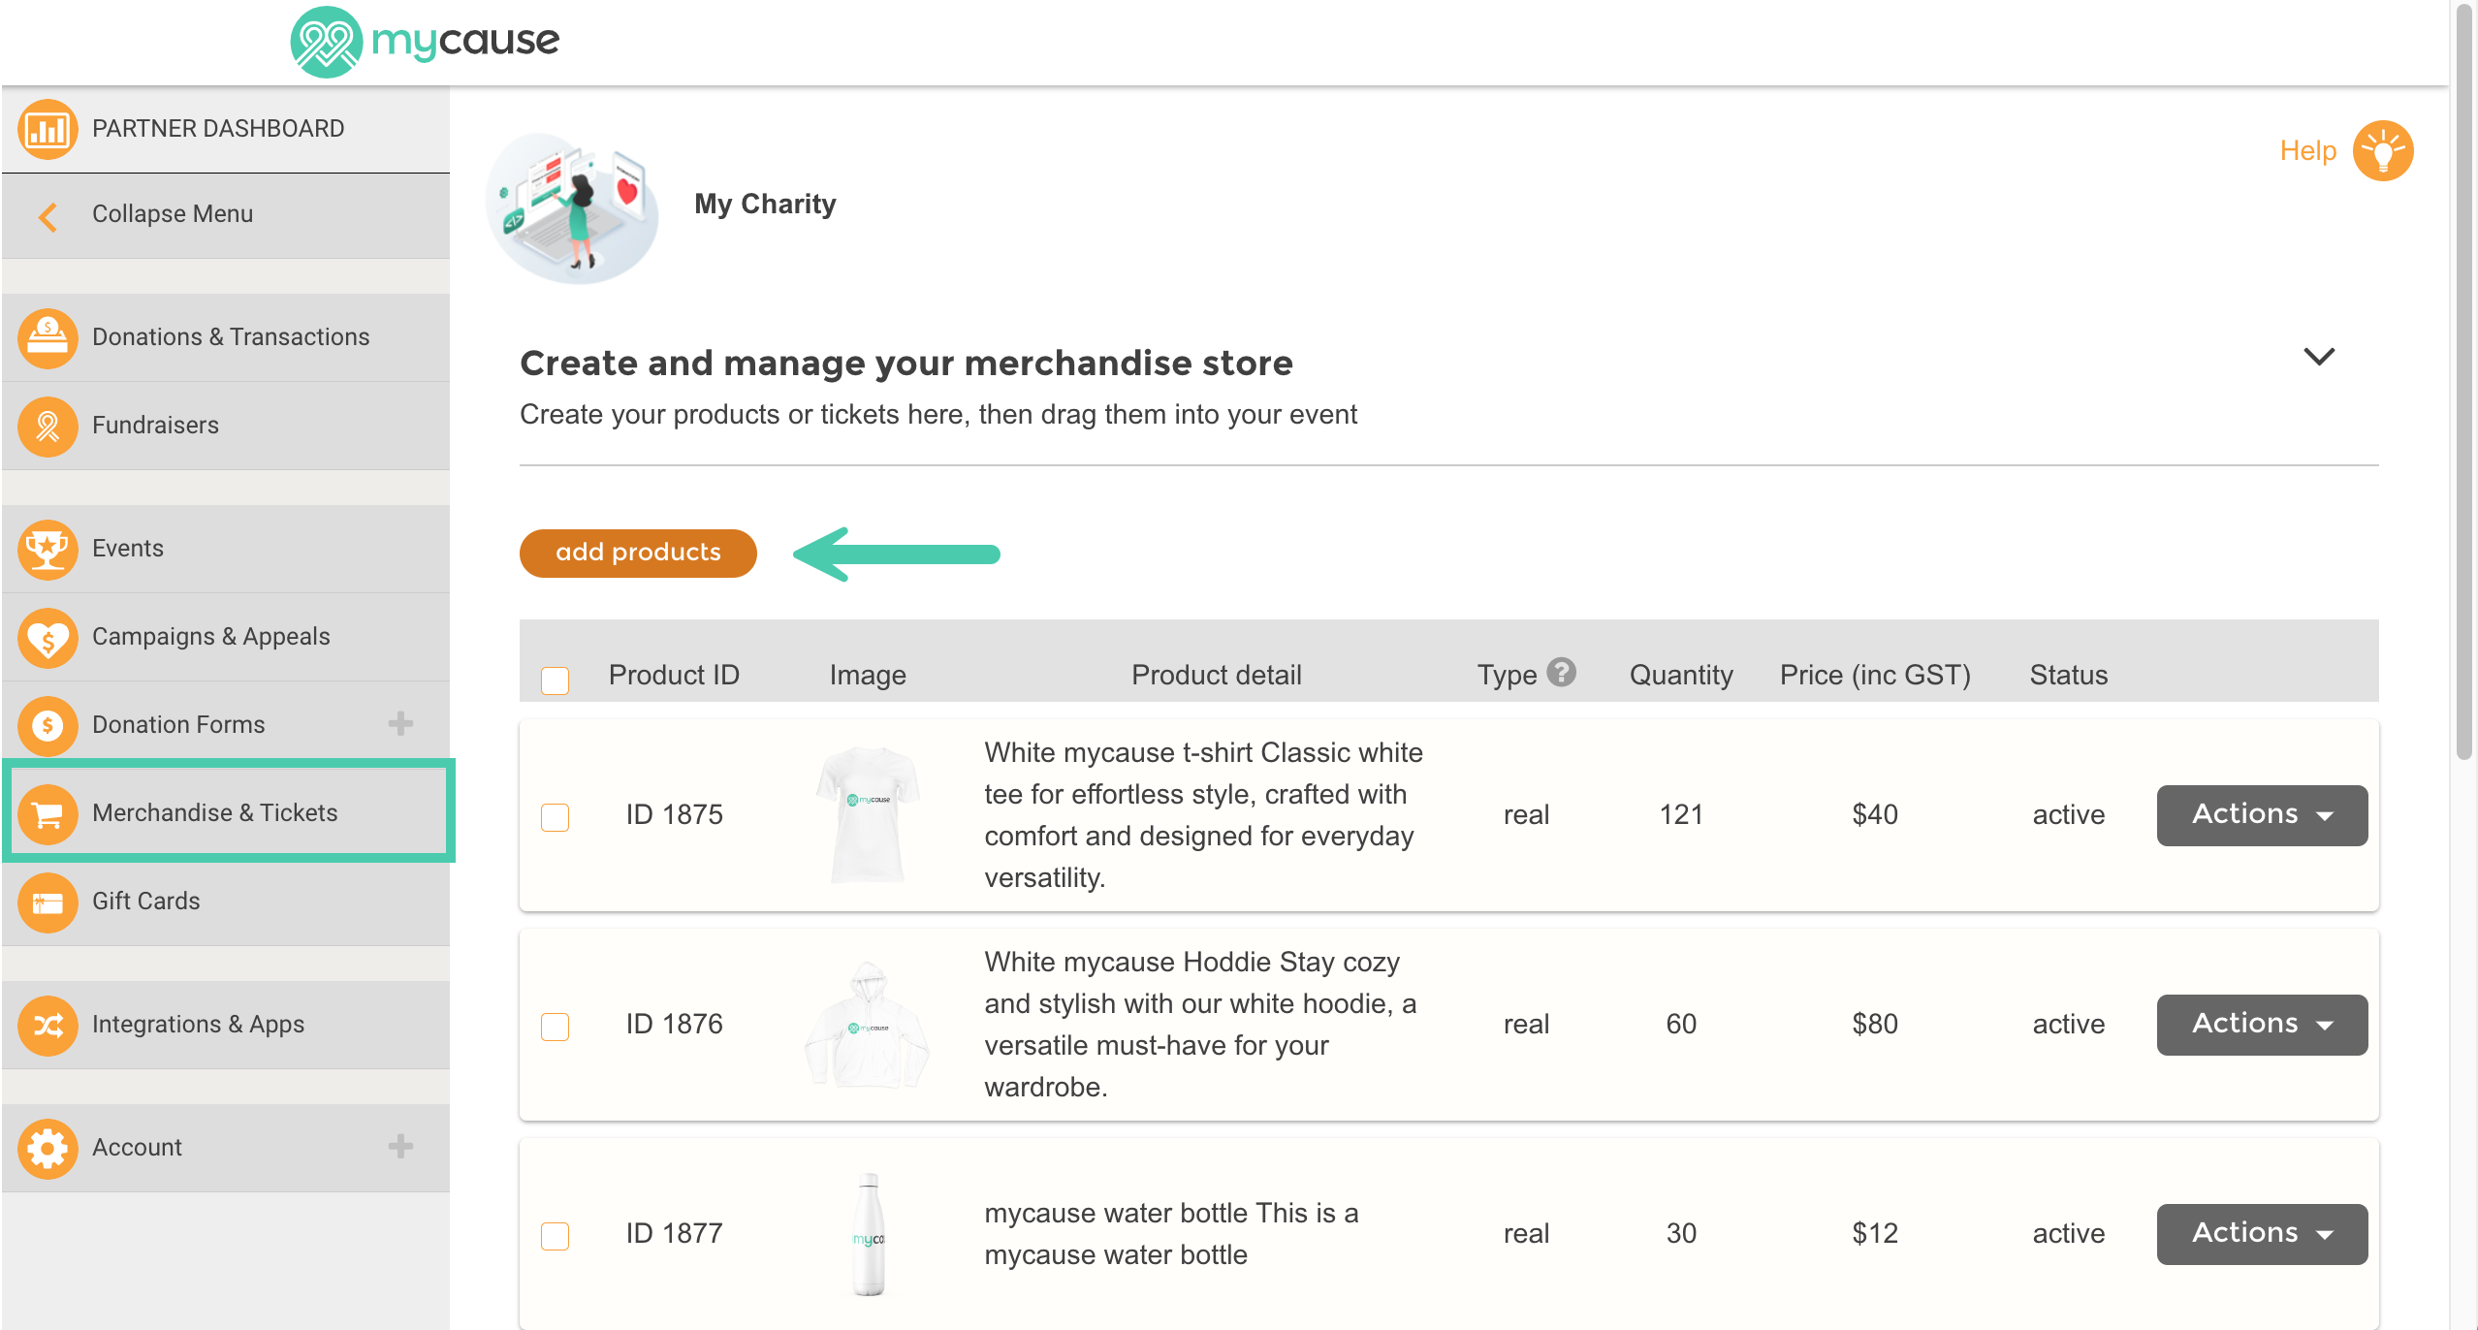The height and width of the screenshot is (1330, 2478).
Task: Click the Fundraisers ribbon icon
Action: pos(47,426)
